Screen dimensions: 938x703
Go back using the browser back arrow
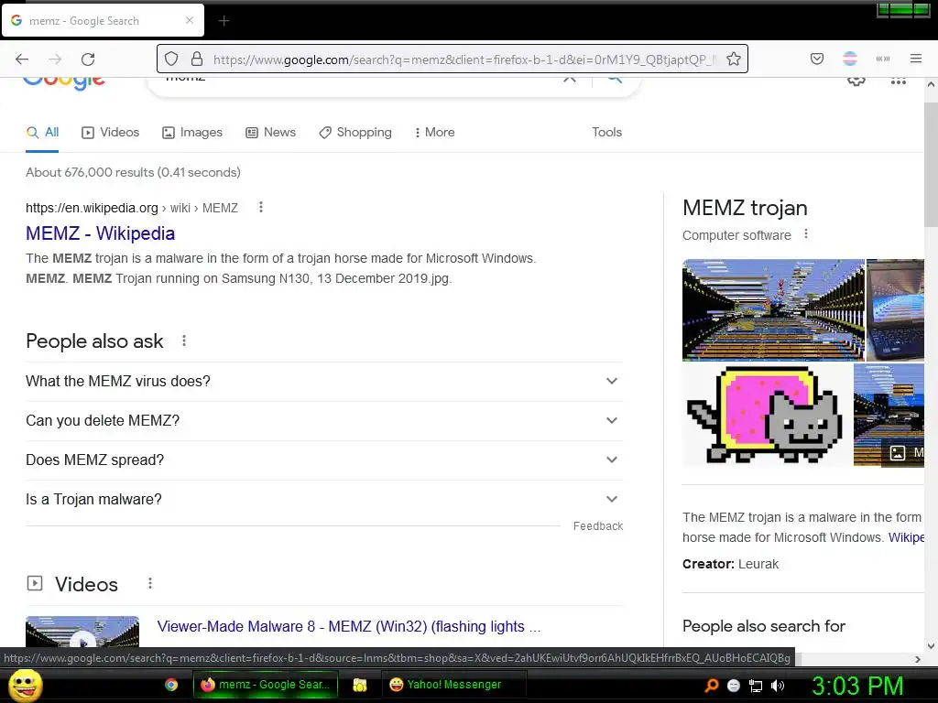(22, 59)
